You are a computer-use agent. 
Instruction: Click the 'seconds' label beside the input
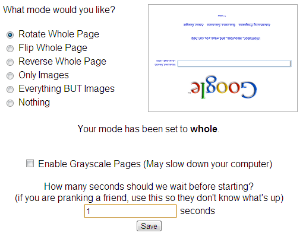point(197,211)
